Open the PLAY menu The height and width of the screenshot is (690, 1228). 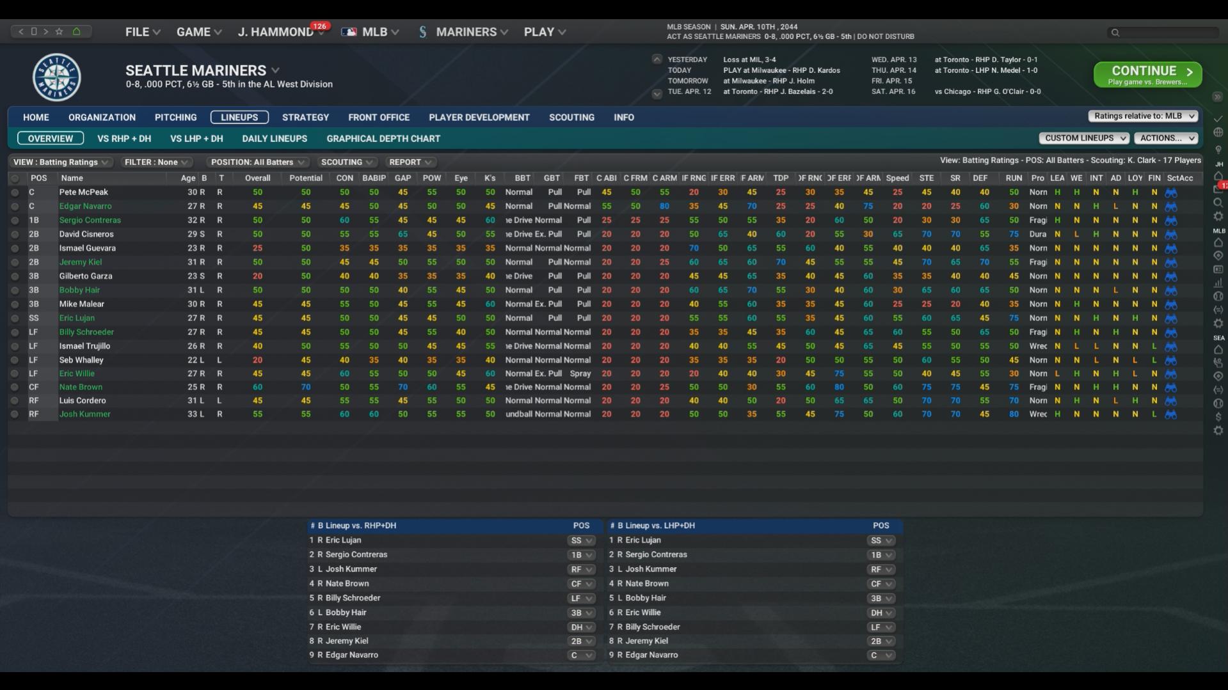(x=545, y=32)
